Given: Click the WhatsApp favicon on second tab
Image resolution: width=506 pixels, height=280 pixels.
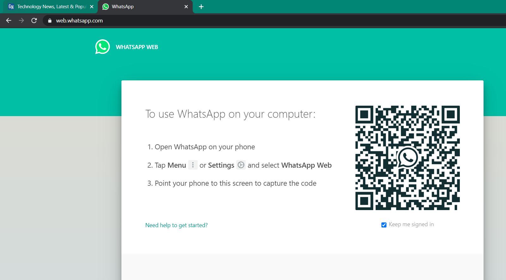Looking at the screenshot, I should 106,7.
